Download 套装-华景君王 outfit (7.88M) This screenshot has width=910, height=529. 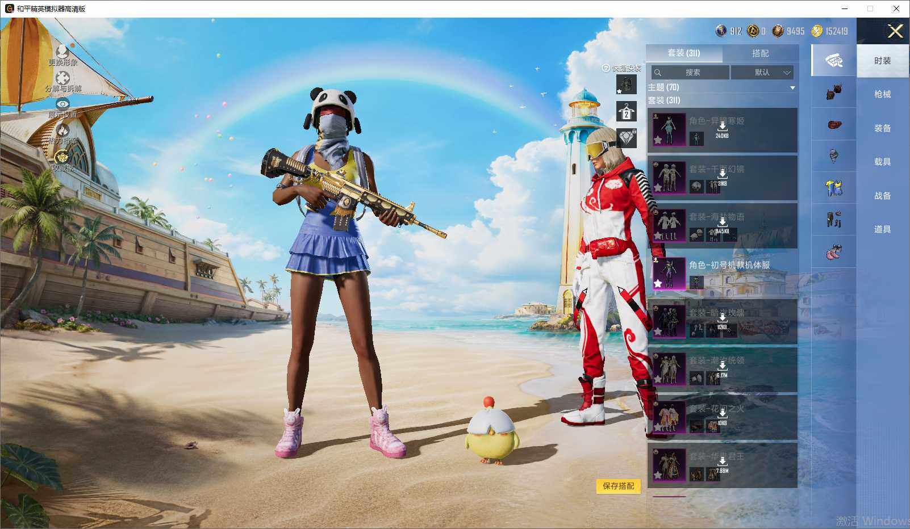(722, 465)
